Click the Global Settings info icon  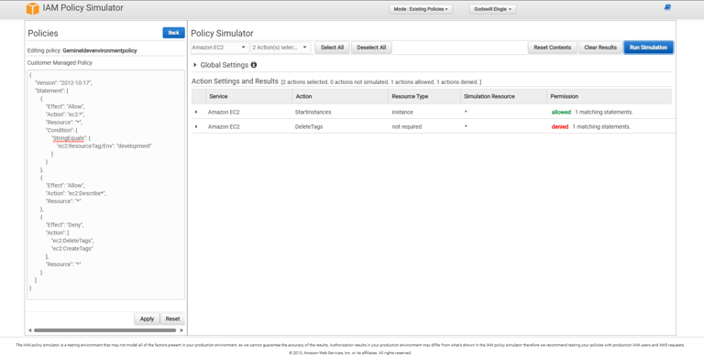254,65
